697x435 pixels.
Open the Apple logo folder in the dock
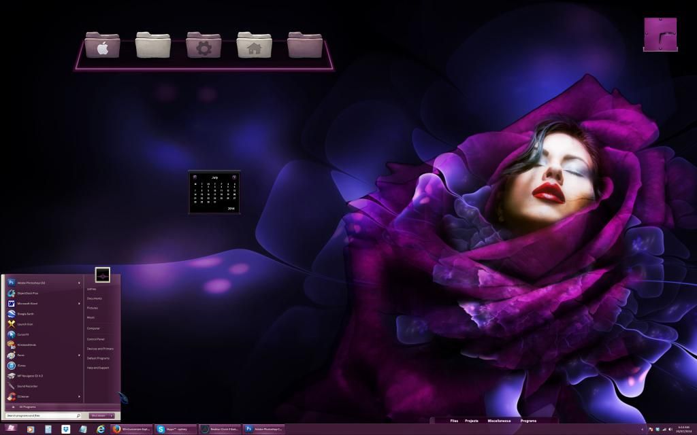tap(102, 45)
